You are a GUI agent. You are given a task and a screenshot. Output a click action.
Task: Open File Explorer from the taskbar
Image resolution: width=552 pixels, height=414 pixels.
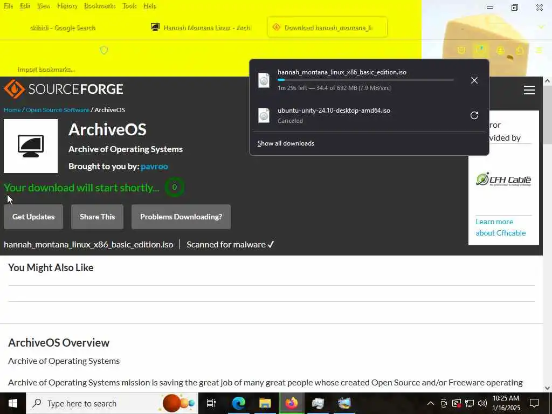(265, 403)
